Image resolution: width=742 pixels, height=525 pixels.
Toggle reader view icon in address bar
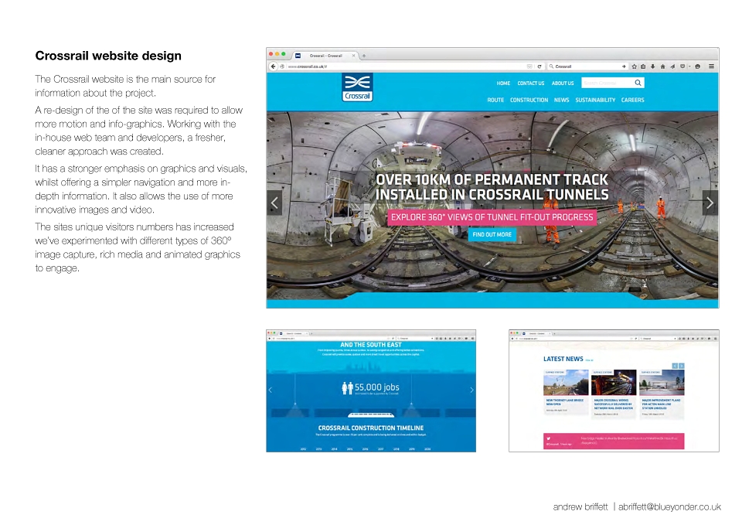(529, 66)
